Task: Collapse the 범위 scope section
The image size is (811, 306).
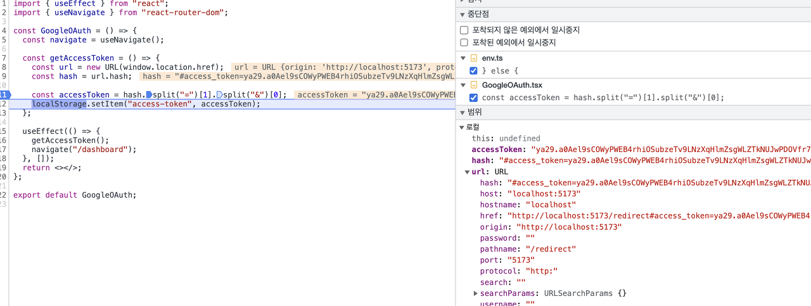Action: click(462, 112)
